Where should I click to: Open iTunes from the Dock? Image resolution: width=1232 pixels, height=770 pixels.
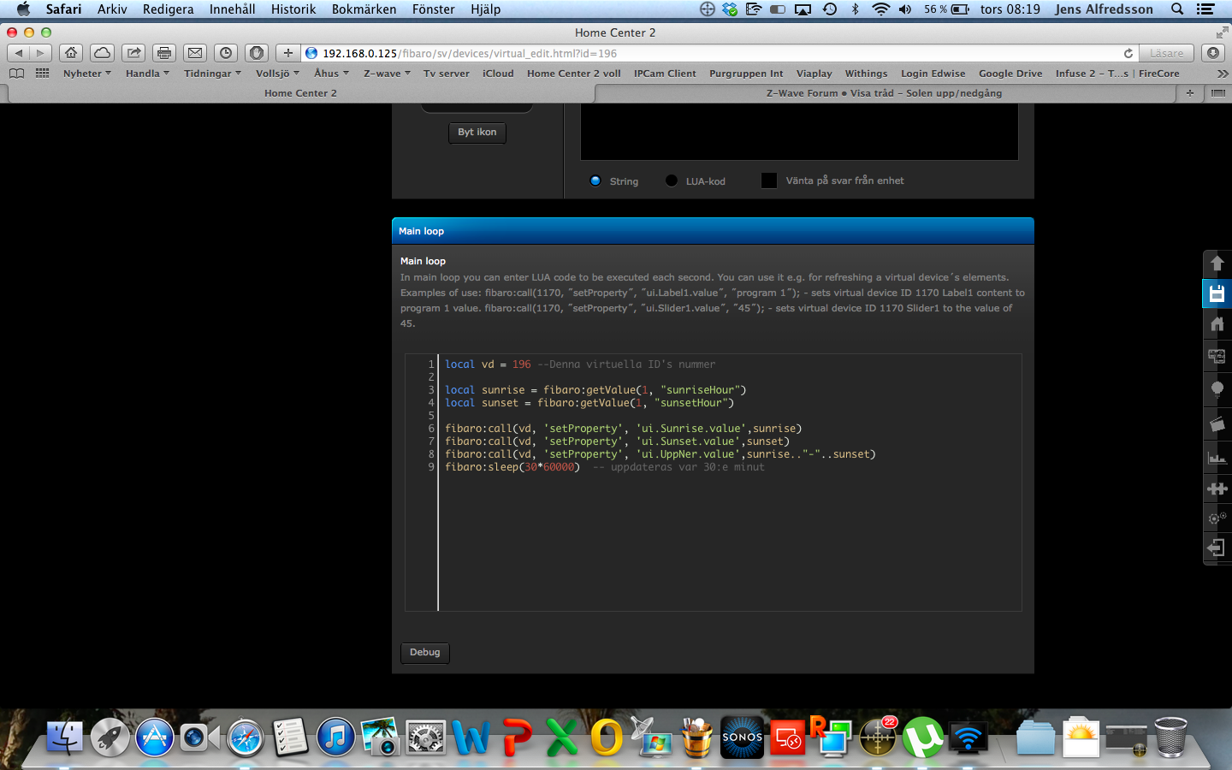[335, 737]
